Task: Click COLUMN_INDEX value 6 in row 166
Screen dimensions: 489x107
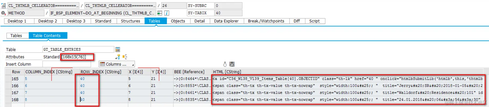Action: click(52, 86)
